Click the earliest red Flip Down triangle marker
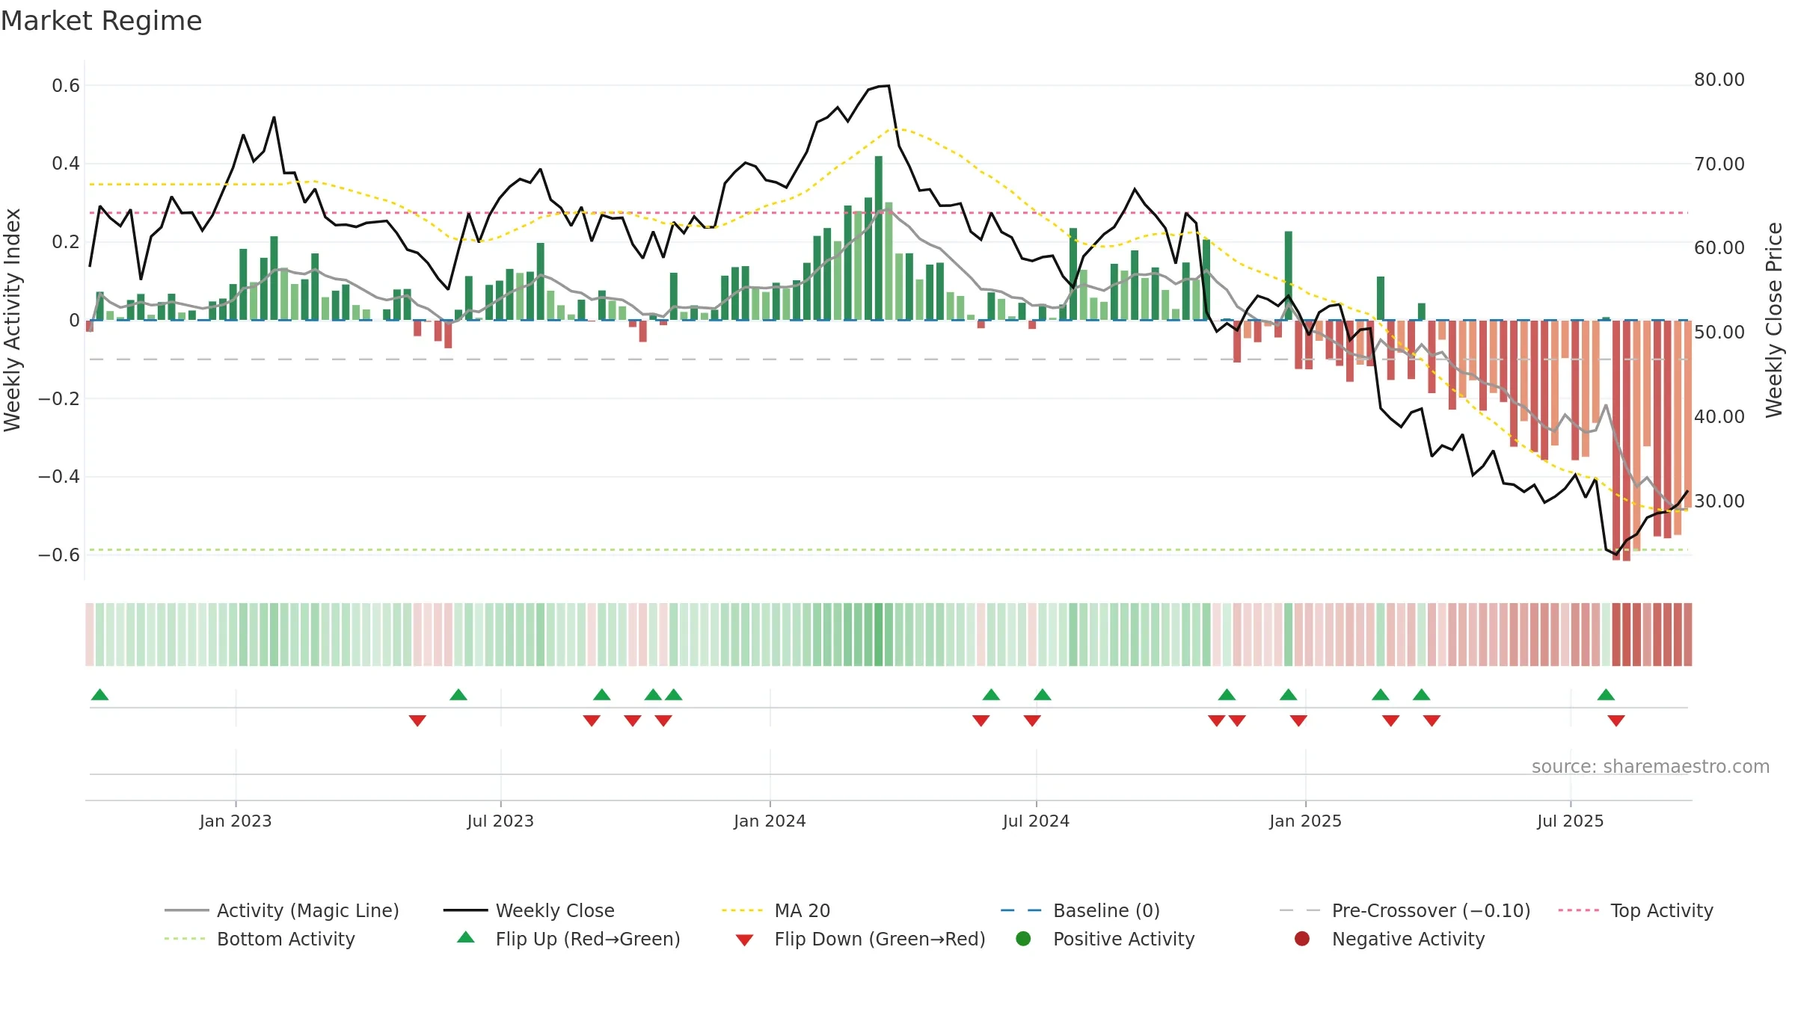Image resolution: width=1795 pixels, height=1009 pixels. click(x=417, y=721)
